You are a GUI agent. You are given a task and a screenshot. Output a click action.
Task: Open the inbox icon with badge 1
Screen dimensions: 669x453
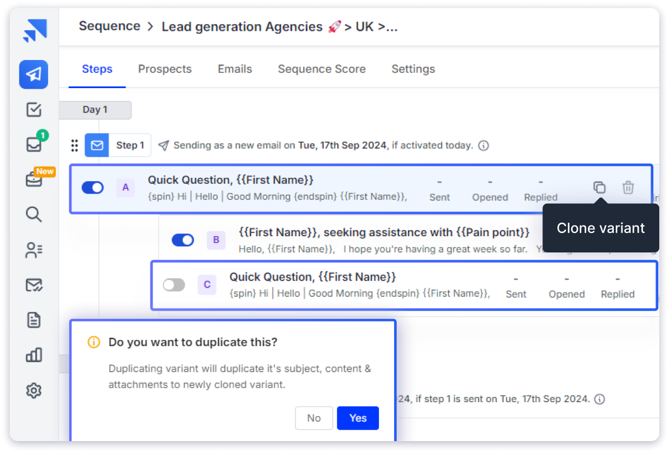point(34,144)
